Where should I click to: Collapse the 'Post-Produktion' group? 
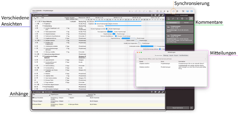(x=43, y=87)
